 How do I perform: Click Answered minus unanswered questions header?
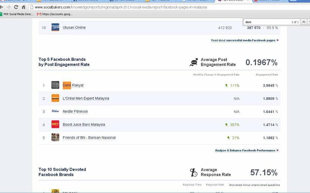point(254,185)
